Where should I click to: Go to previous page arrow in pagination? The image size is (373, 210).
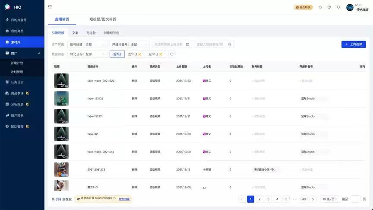pos(242,199)
